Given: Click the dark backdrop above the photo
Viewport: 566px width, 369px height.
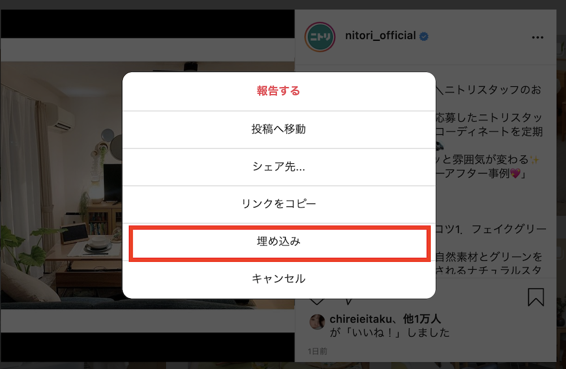Looking at the screenshot, I should (x=147, y=24).
